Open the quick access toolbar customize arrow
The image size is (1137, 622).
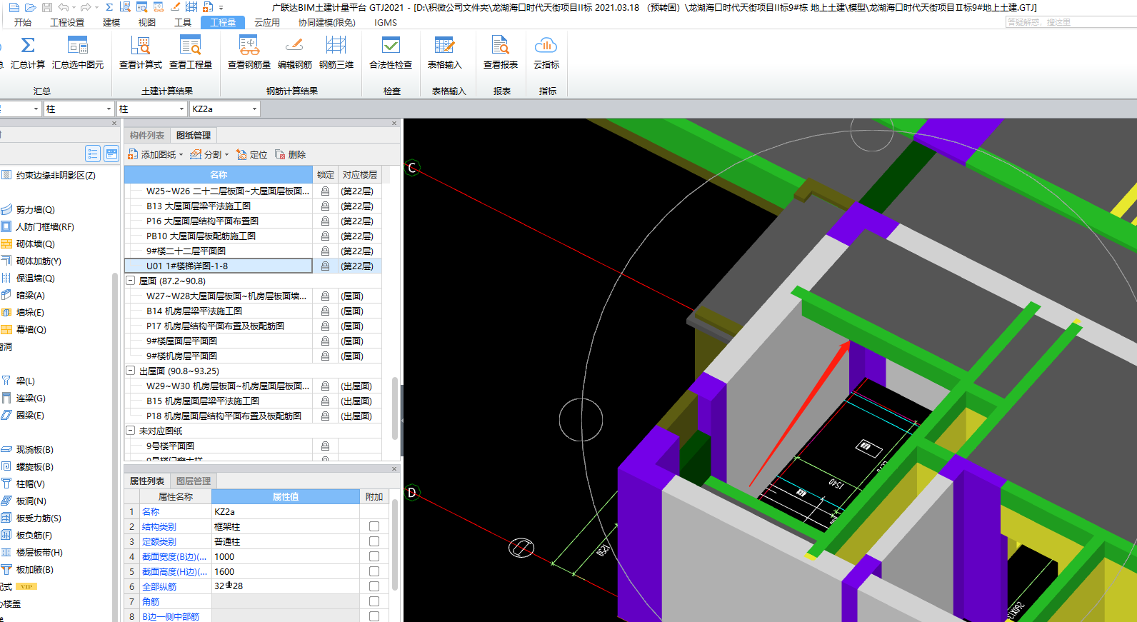tap(221, 8)
